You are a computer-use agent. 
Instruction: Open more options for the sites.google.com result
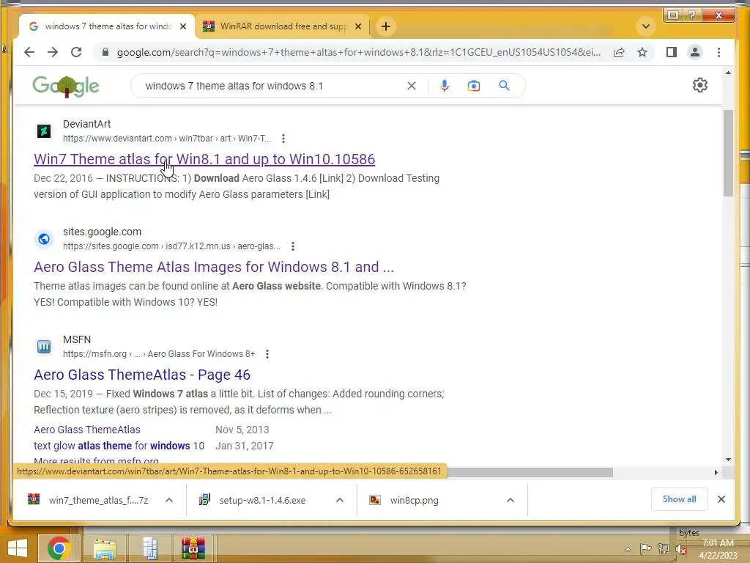coord(293,246)
